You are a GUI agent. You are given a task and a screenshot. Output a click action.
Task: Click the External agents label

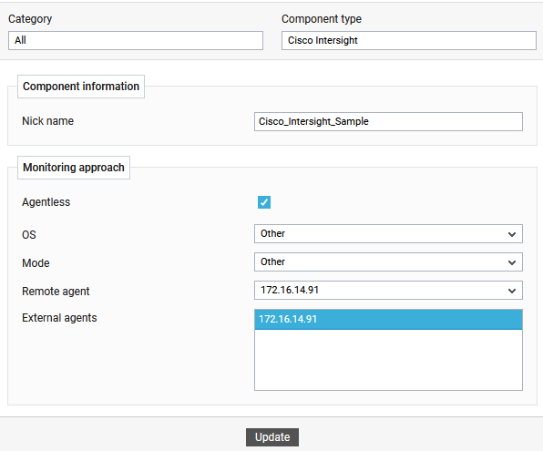59,318
